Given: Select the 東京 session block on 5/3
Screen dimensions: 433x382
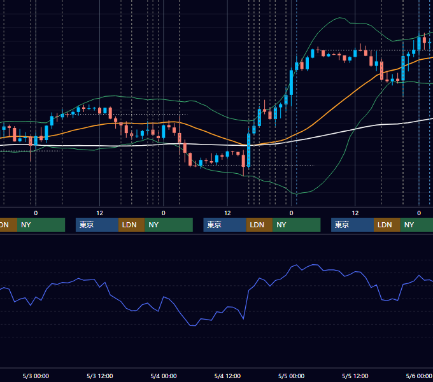Looking at the screenshot, I should pos(97,225).
